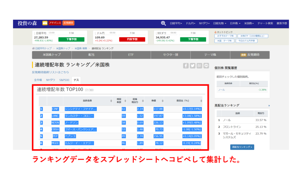302x170 pixels.
Task: Open the アドバンス mail envelope icon
Action: [45, 23]
